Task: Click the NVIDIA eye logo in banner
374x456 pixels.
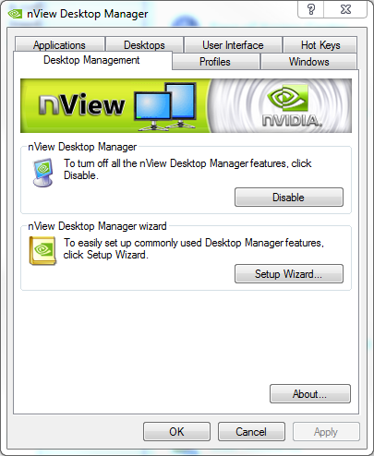Action: [x=288, y=98]
